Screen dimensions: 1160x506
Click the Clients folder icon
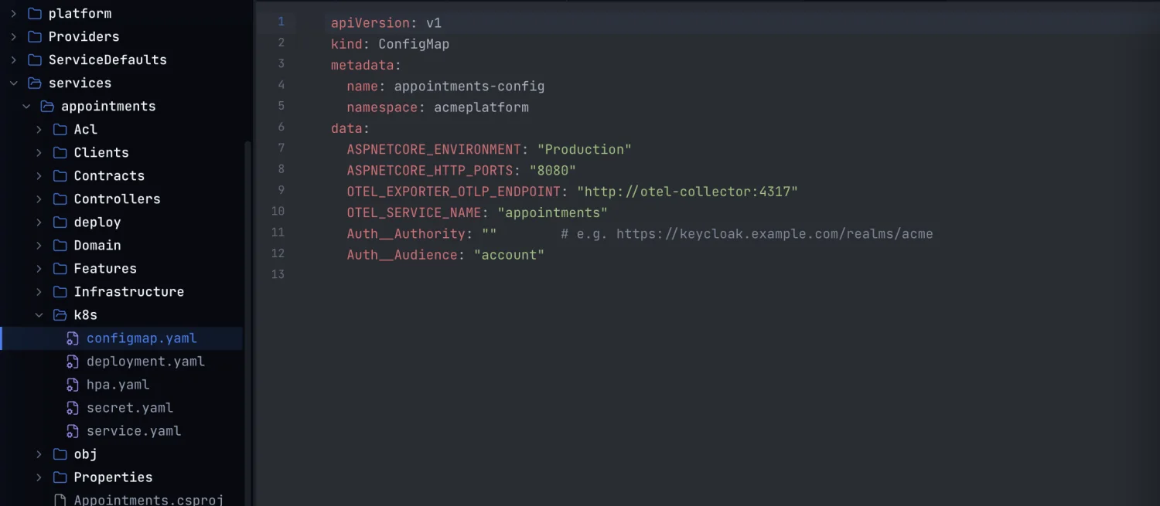click(60, 153)
